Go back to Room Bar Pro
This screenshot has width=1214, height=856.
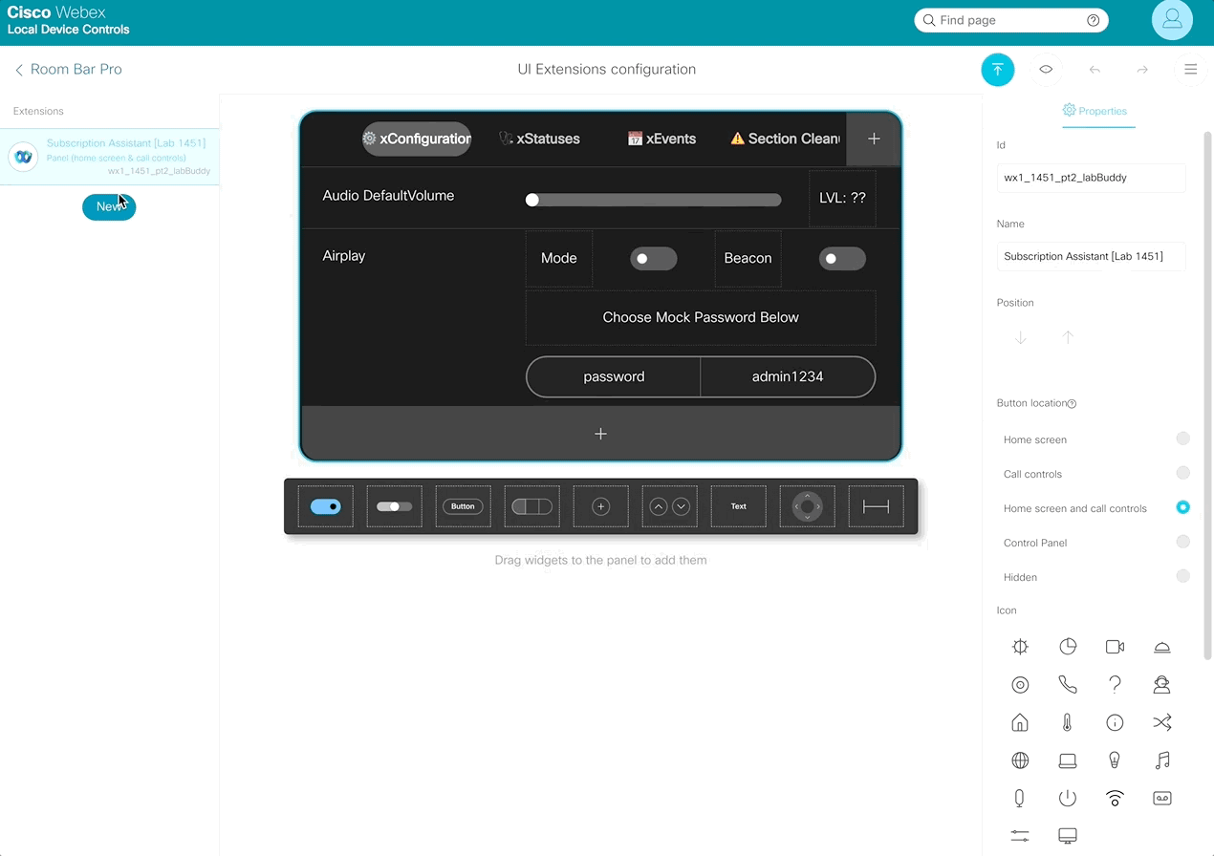pos(68,70)
